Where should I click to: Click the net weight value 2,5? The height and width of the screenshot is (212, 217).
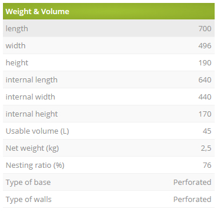[x=206, y=148]
